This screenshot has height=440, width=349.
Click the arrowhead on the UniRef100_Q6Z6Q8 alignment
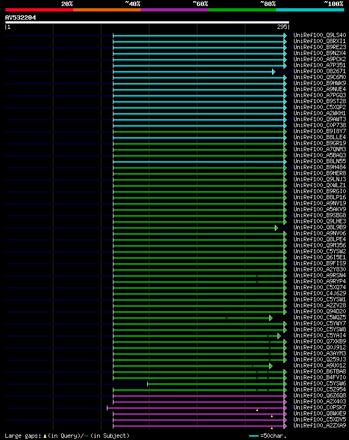pyautogui.click(x=285, y=396)
